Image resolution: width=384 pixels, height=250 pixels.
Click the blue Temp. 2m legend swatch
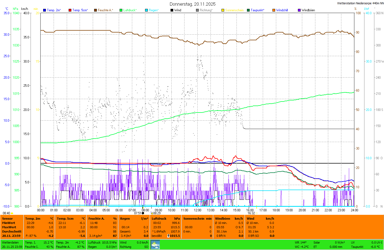click(x=45, y=10)
